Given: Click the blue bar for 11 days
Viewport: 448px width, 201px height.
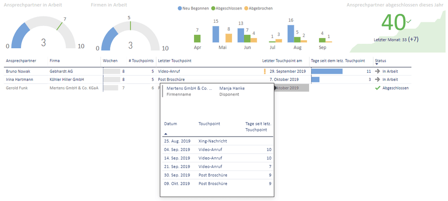Looking at the screenshot, I should pos(327,71).
